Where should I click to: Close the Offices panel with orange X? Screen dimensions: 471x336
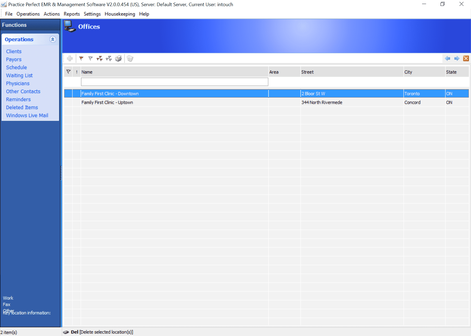466,58
